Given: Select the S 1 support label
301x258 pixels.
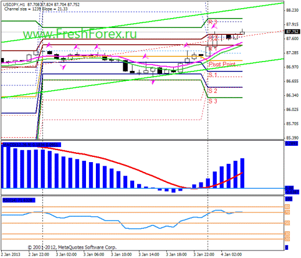Looking at the screenshot, I should (x=213, y=75).
